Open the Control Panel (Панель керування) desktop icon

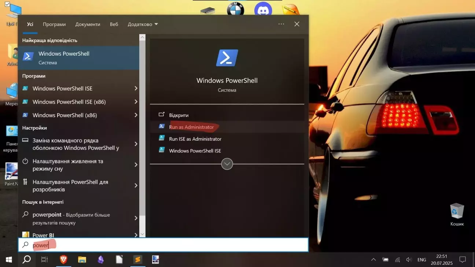[11, 139]
